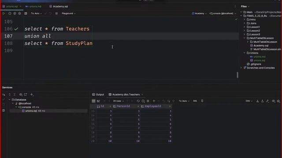
Task: Open the editor tabs more options menu
Action: click(235, 7)
